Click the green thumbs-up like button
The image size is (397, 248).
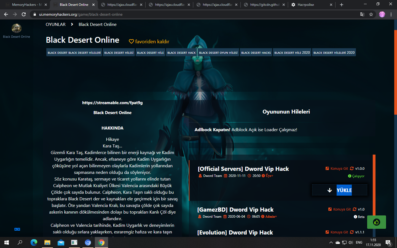click(x=377, y=222)
